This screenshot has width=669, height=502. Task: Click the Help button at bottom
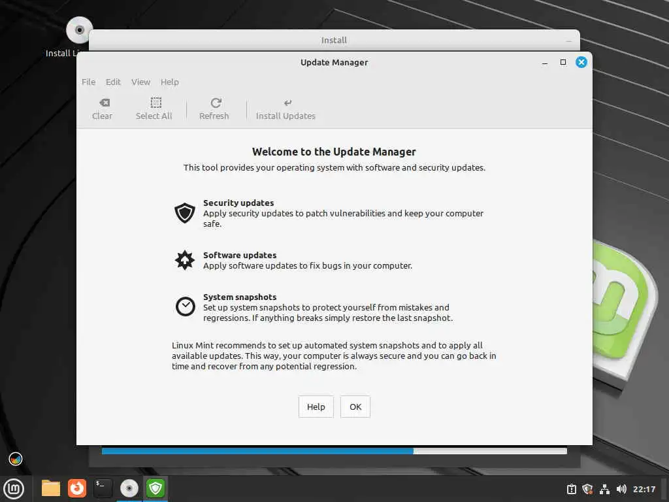(316, 407)
